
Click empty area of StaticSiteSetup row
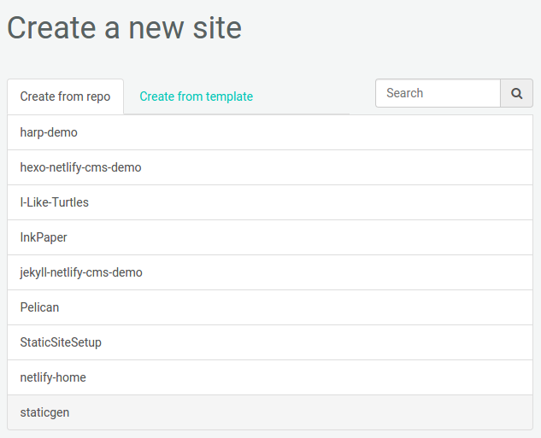pyautogui.click(x=342, y=342)
